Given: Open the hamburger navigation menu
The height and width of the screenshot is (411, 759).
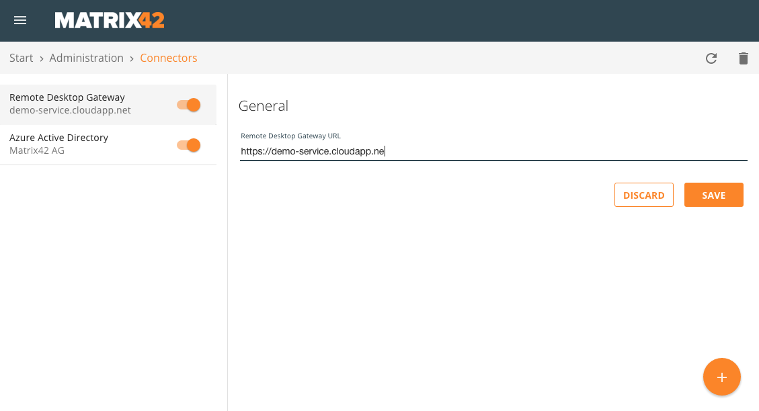Looking at the screenshot, I should coord(19,20).
